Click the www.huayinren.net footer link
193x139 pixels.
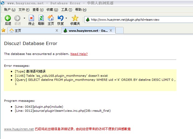click(x=19, y=129)
